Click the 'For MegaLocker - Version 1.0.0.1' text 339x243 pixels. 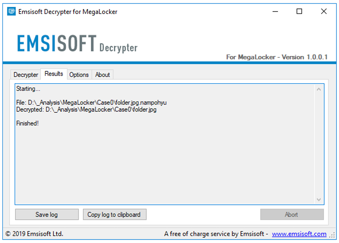277,57
